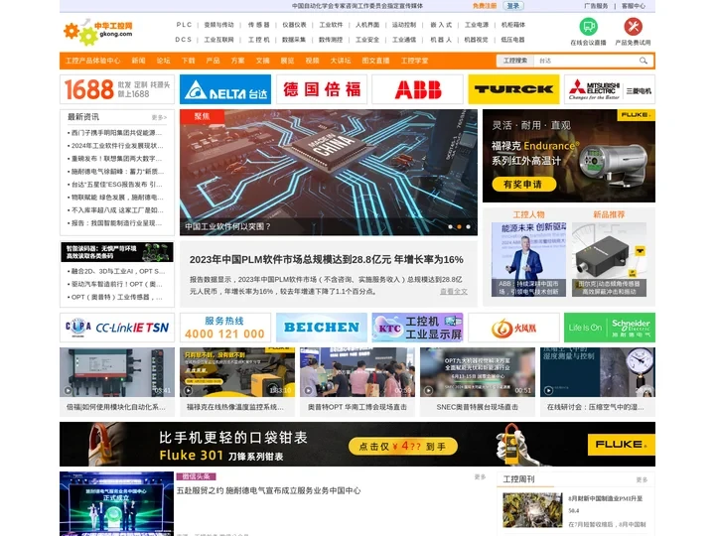Open the 德国倍福 banner
The height and width of the screenshot is (536, 715).
click(x=322, y=89)
